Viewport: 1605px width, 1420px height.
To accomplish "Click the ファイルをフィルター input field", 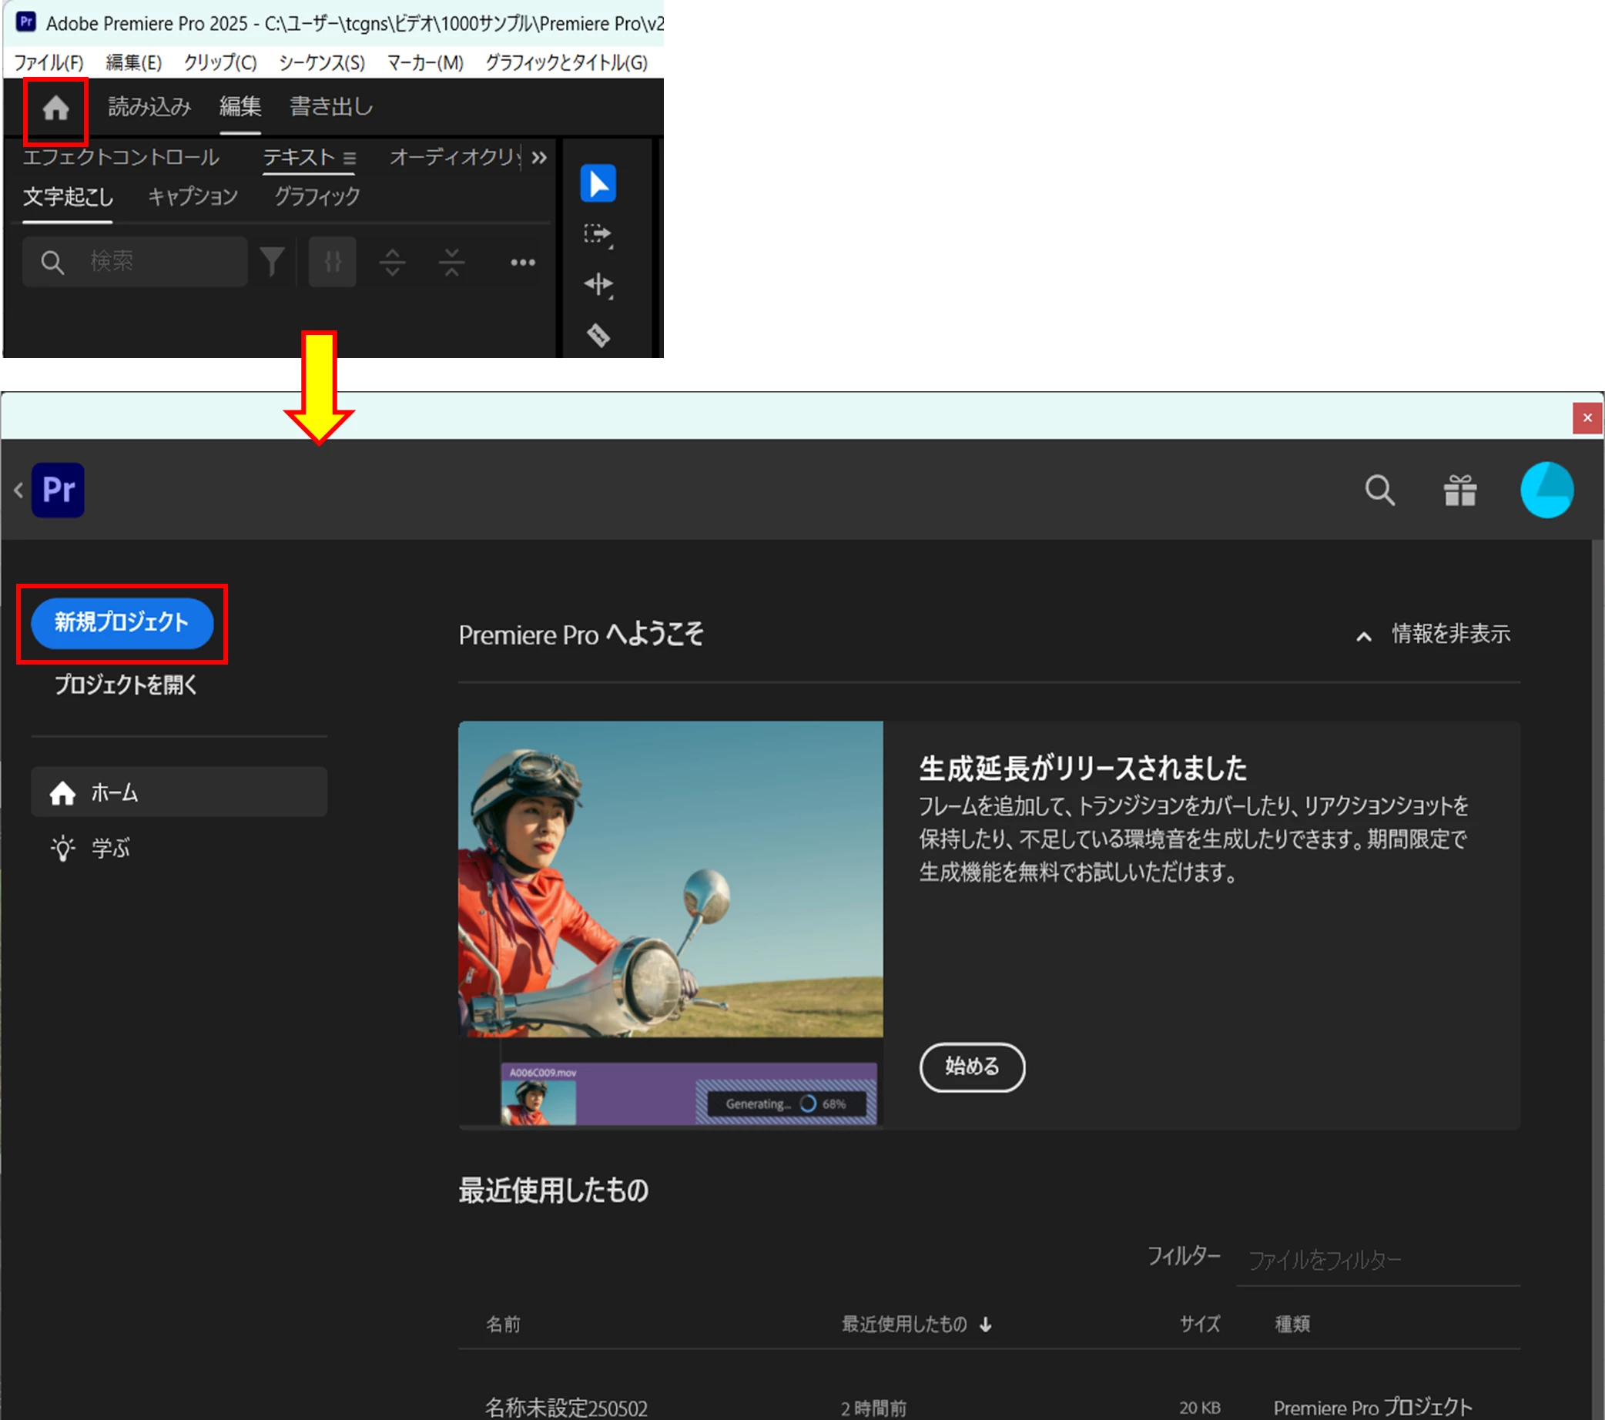I will (1377, 1261).
